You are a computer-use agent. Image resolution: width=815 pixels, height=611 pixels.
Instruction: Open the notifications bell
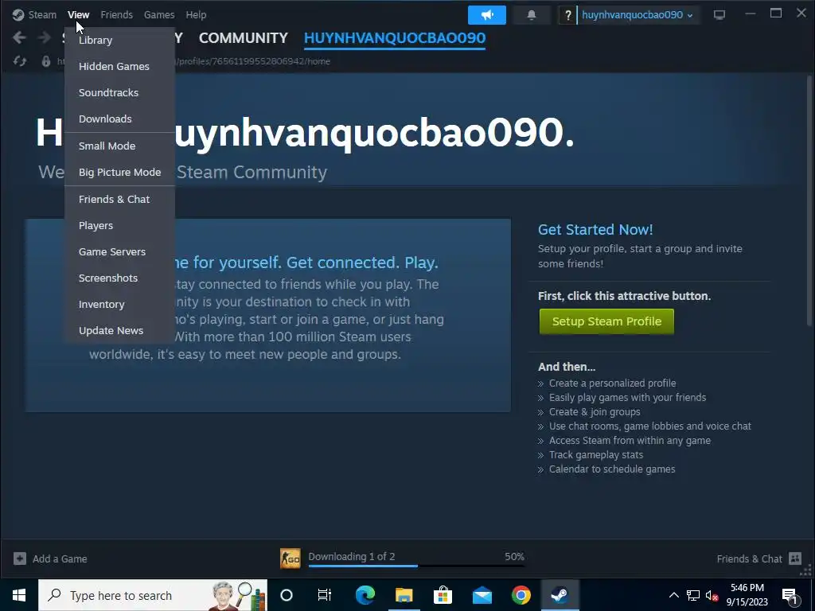click(x=531, y=14)
